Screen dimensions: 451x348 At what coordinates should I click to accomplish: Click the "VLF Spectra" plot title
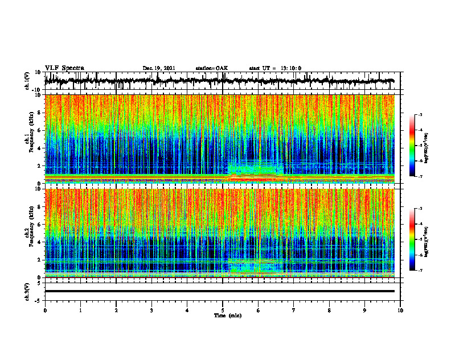tap(65, 68)
